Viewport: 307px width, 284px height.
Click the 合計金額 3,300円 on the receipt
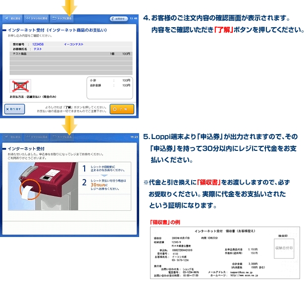coord(253,264)
